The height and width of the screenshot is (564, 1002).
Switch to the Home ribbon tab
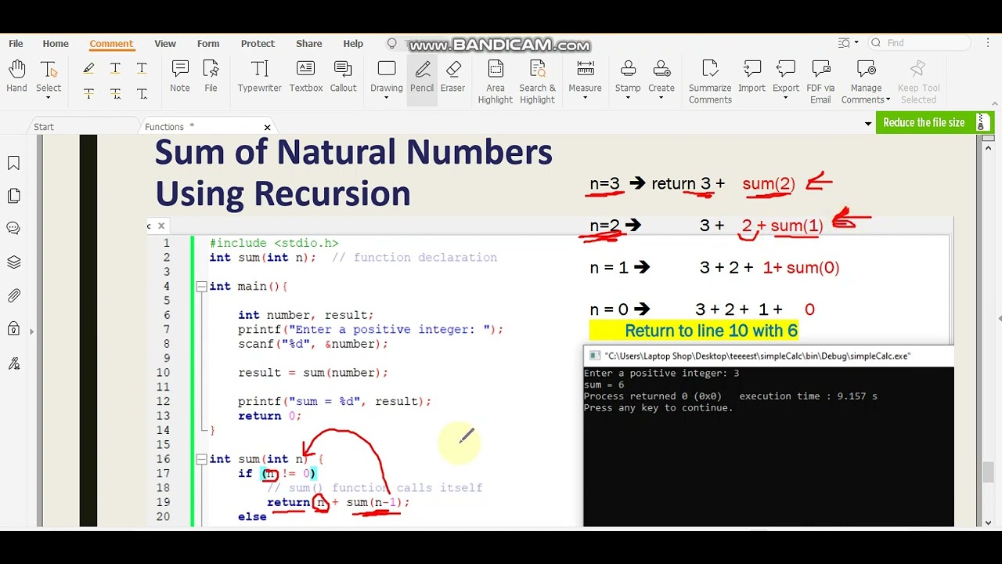tap(56, 44)
